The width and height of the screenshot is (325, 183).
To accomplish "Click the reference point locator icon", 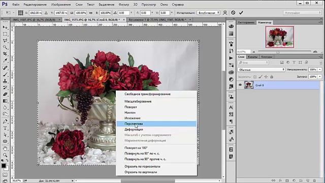I will [x=20, y=13].
